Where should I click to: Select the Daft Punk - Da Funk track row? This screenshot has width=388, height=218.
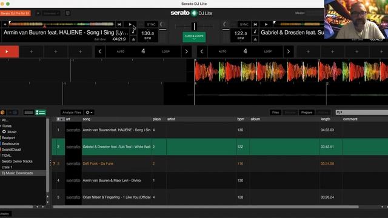pos(219,163)
